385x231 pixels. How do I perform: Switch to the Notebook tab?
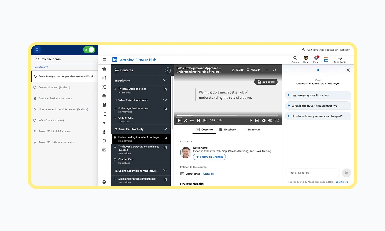pyautogui.click(x=228, y=130)
